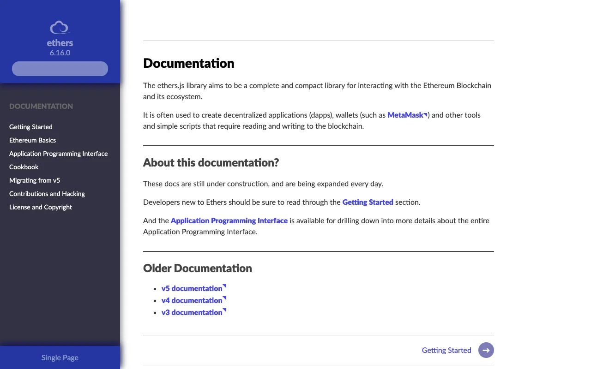Click the arrow icon next to Getting Started footer link

(486, 350)
